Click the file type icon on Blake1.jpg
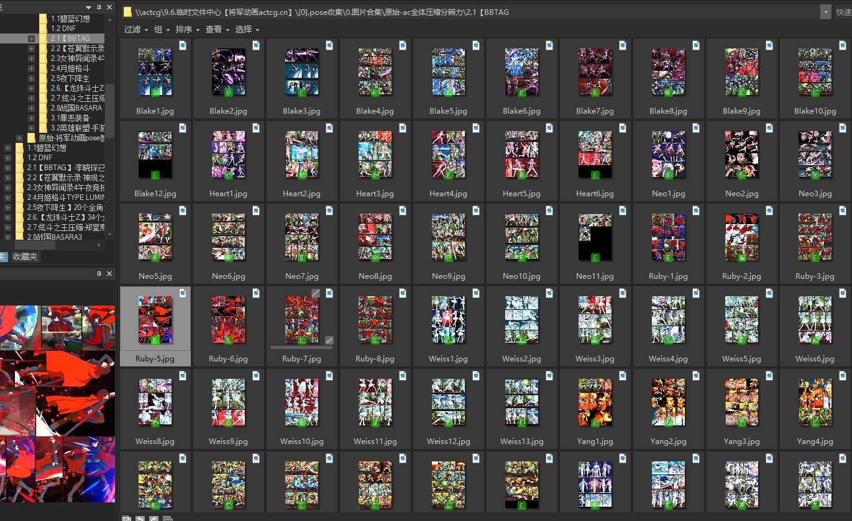Image resolution: width=852 pixels, height=521 pixels. coord(183,45)
